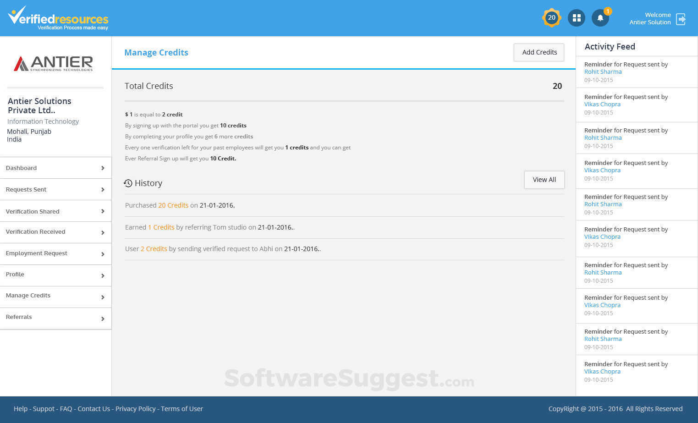This screenshot has height=423, width=698.
Task: Open the Manage Credits sidebar entry
Action: [28, 296]
